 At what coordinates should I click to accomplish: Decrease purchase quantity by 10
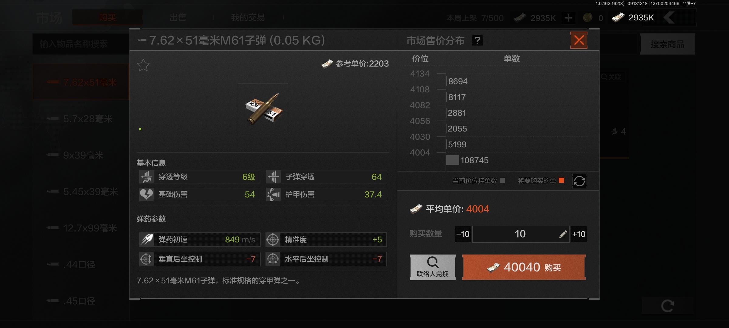tap(463, 234)
